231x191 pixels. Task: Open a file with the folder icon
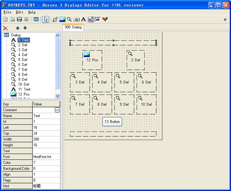(x=12, y=19)
